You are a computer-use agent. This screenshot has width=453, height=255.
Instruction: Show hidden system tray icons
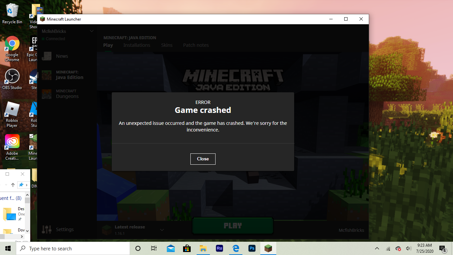coord(377,248)
